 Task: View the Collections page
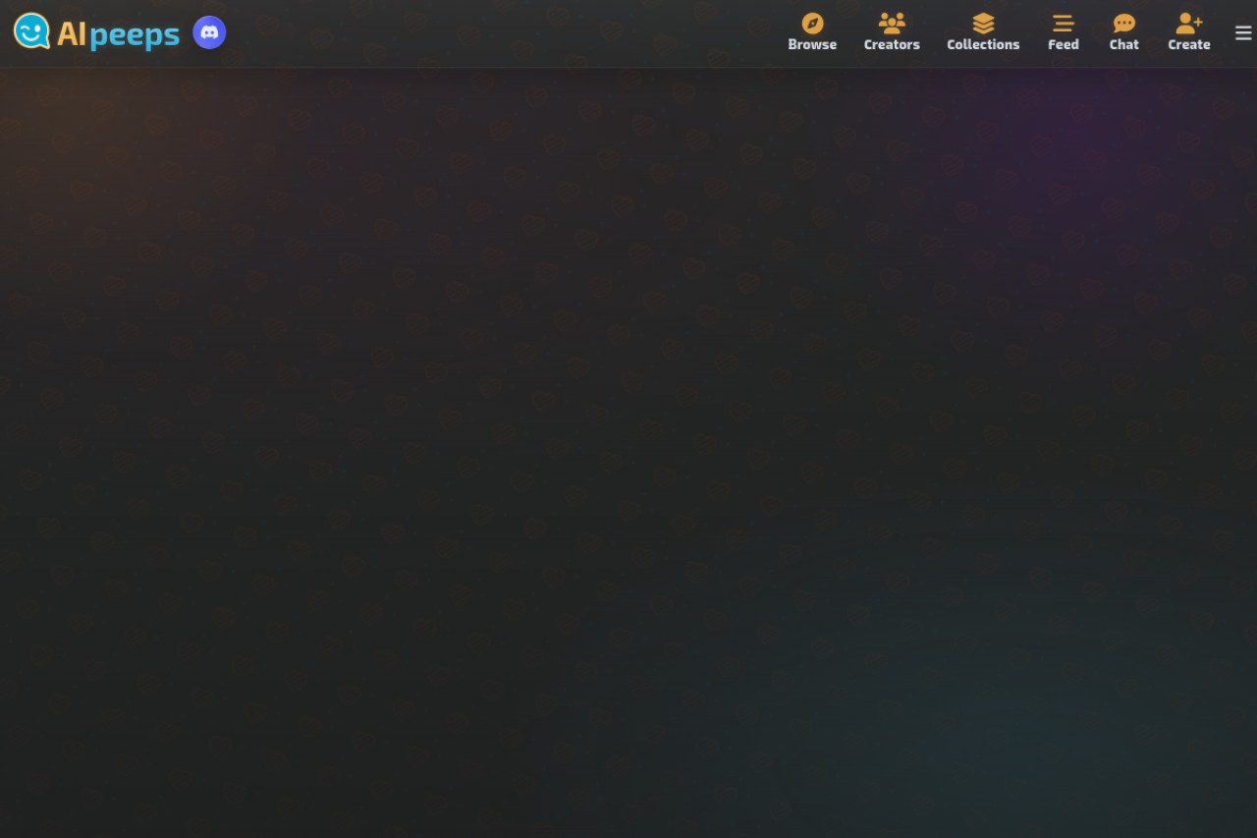pyautogui.click(x=983, y=32)
